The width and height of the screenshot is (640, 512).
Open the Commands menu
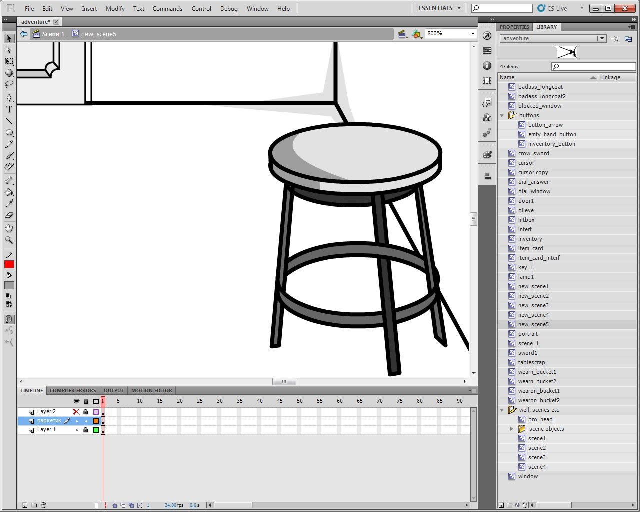pyautogui.click(x=167, y=8)
